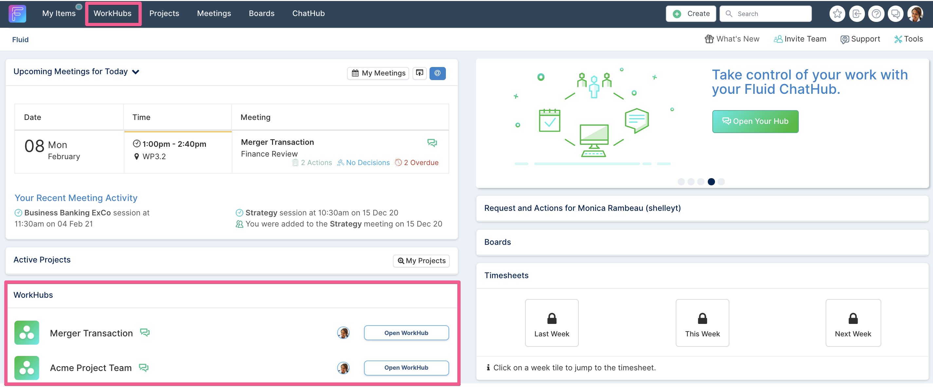933x387 pixels.
Task: Click the Search input field
Action: [765, 14]
